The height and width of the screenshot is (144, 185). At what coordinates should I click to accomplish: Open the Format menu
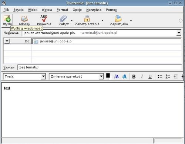click(62, 10)
